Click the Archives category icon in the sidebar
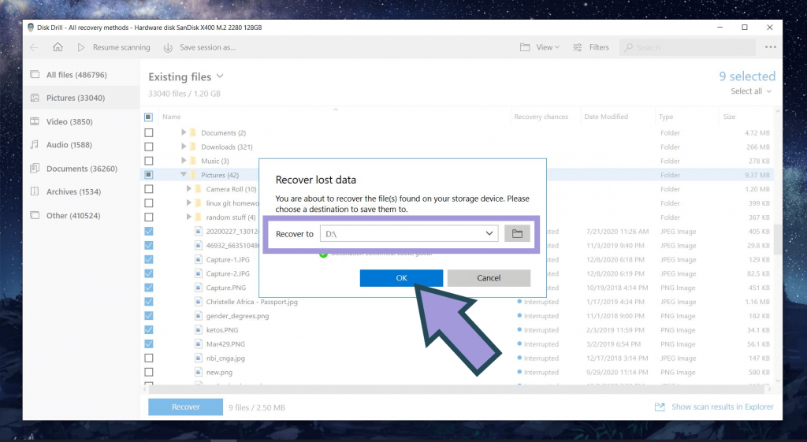807x442 pixels. click(x=35, y=191)
